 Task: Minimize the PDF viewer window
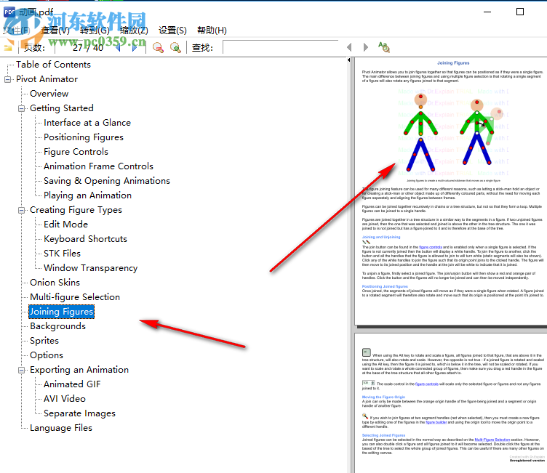[487, 12]
